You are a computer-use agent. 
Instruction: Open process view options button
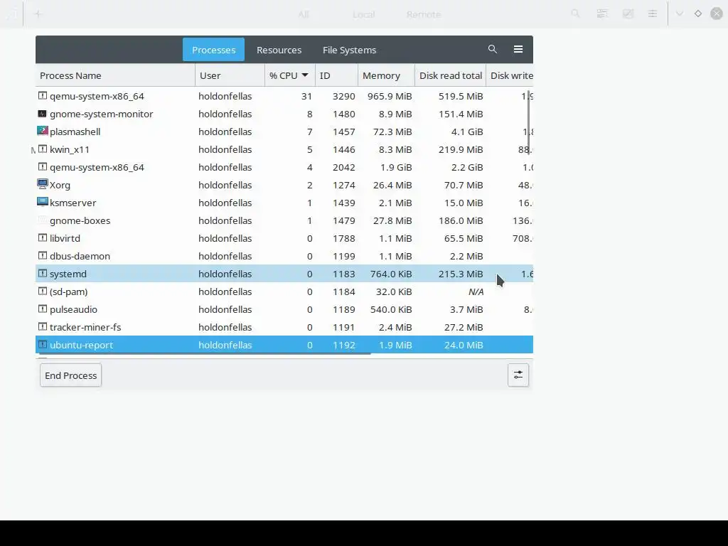coord(518,375)
